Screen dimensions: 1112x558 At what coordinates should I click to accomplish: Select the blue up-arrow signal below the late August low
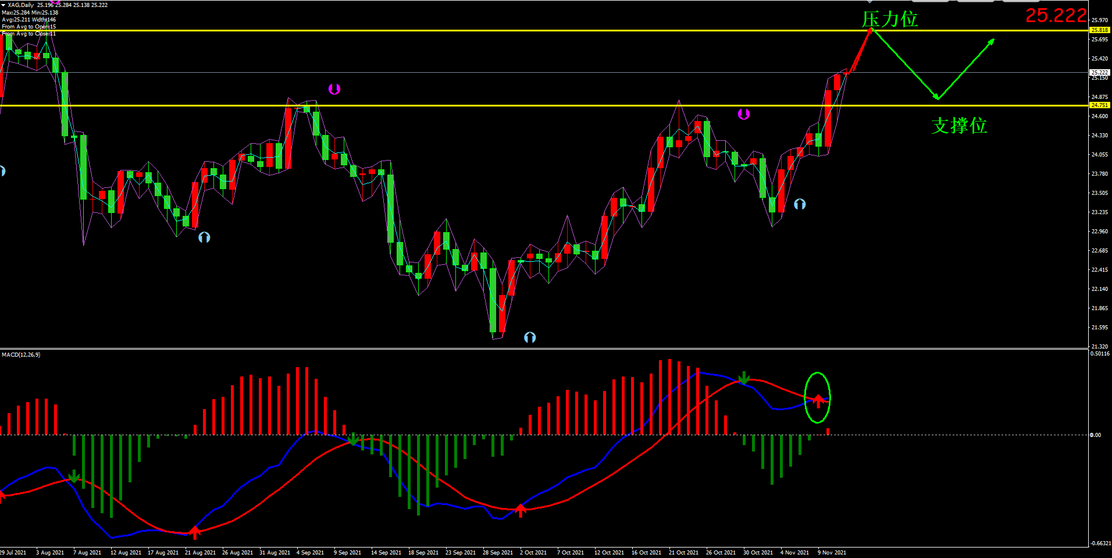click(x=204, y=237)
